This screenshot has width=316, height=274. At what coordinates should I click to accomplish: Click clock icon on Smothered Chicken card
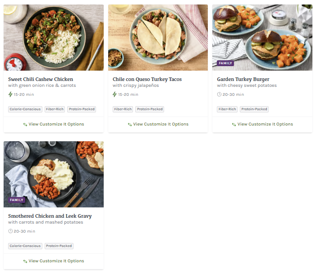point(10,231)
